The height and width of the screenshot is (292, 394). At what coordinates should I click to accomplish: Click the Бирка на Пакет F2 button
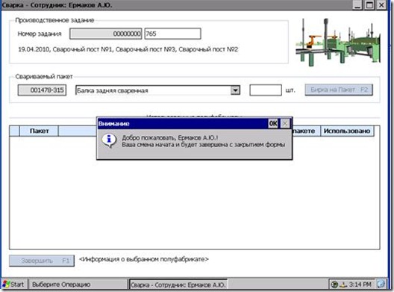(339, 90)
